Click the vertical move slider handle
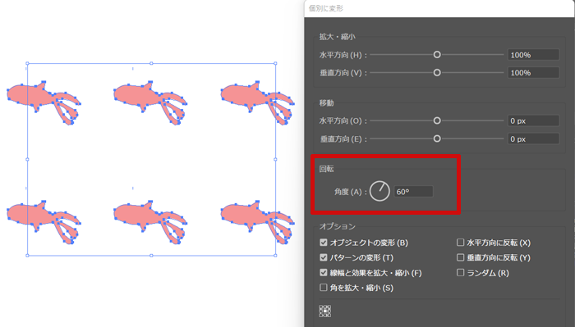The height and width of the screenshot is (327, 575). 437,139
